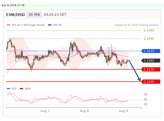Click the red 1.1170 support price tag
The height and width of the screenshot is (121, 164).
[151, 69]
